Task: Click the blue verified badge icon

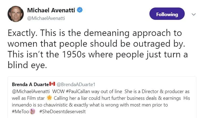Action: [79, 10]
